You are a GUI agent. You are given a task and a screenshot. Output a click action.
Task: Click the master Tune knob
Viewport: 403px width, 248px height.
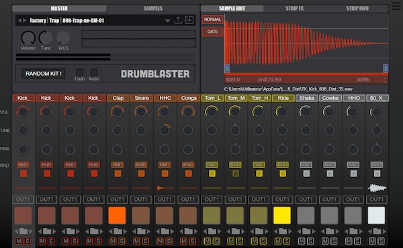[x=46, y=38]
